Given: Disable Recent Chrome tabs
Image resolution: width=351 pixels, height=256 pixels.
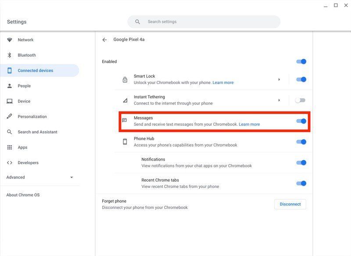Looking at the screenshot, I should [x=301, y=183].
